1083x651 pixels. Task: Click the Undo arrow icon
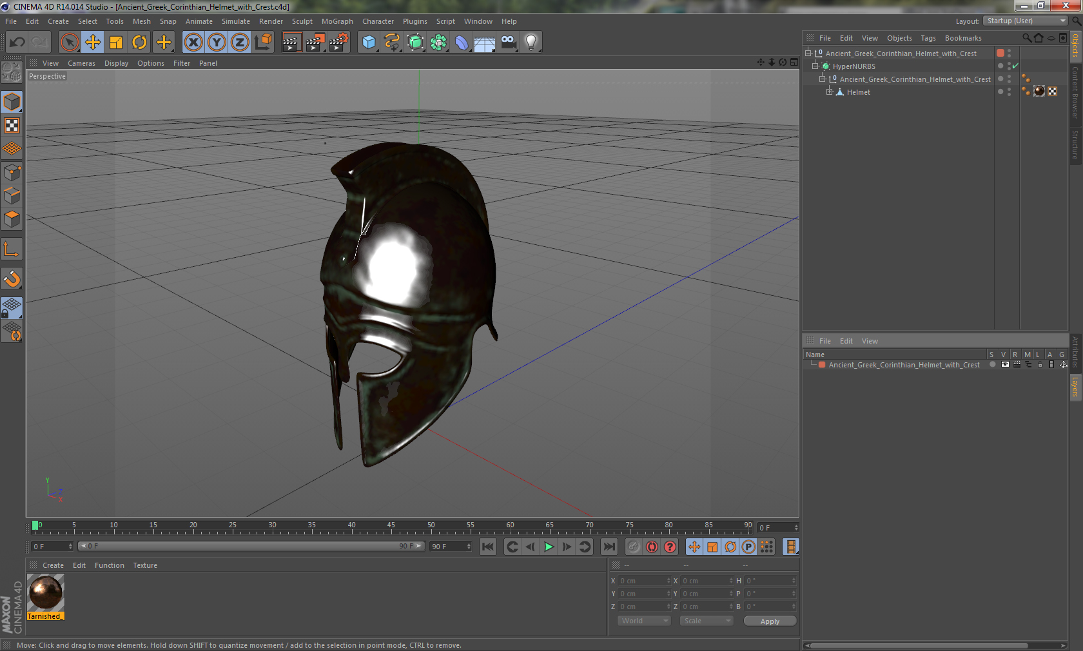click(x=17, y=43)
